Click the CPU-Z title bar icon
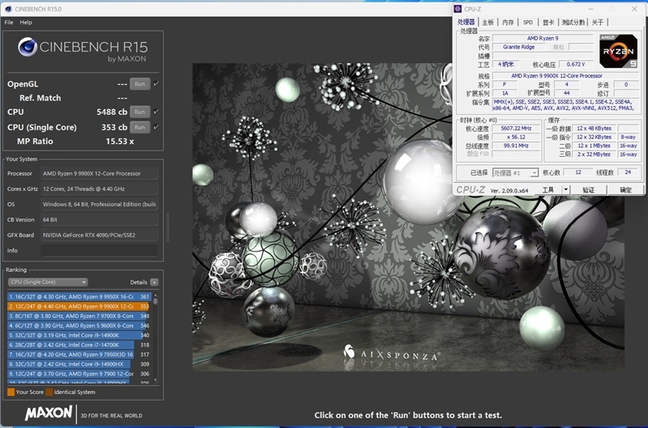Viewport: 648px width, 428px height. [x=459, y=8]
